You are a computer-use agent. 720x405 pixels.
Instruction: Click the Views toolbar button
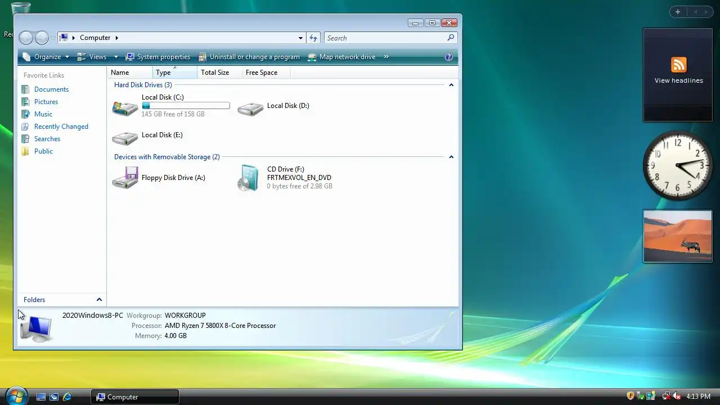coord(92,57)
